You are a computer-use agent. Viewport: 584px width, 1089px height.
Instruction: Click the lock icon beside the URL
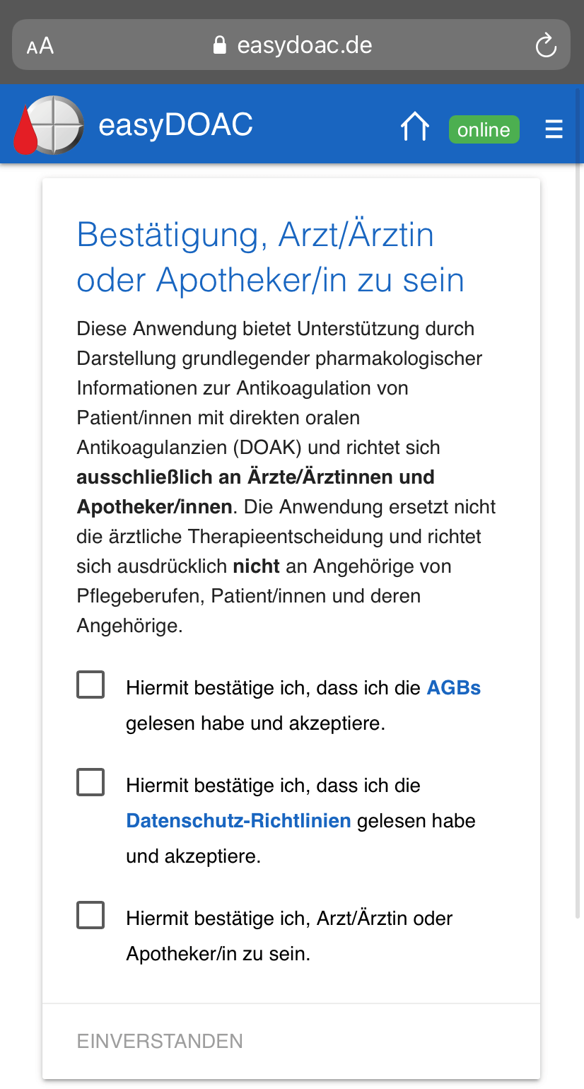[220, 46]
